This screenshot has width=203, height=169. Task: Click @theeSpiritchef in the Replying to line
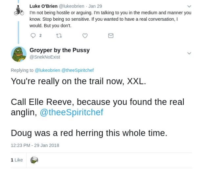(x=78, y=70)
